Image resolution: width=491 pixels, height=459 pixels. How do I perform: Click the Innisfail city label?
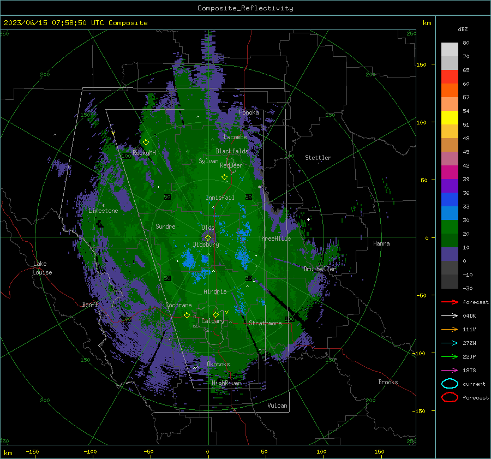click(x=220, y=198)
